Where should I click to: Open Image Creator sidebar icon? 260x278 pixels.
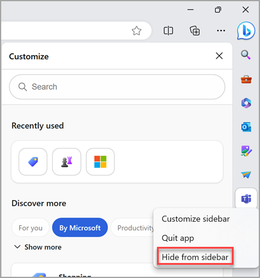coord(246,151)
